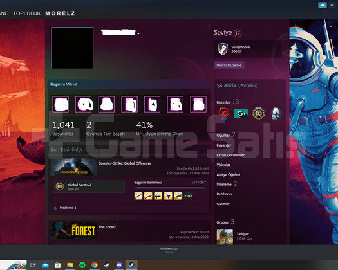Click the Profili Düzenle button

(229, 65)
